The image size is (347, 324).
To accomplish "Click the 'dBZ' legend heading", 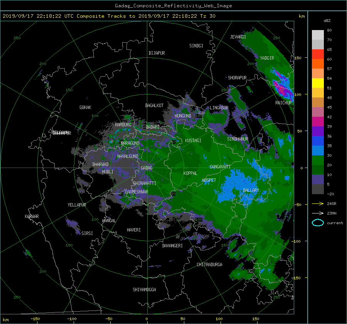I will pos(327,20).
